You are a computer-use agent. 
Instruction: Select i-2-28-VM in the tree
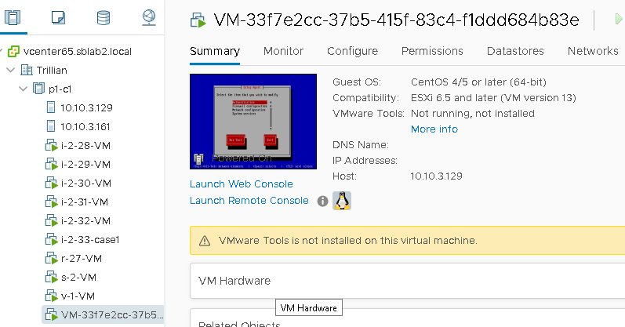coord(85,146)
